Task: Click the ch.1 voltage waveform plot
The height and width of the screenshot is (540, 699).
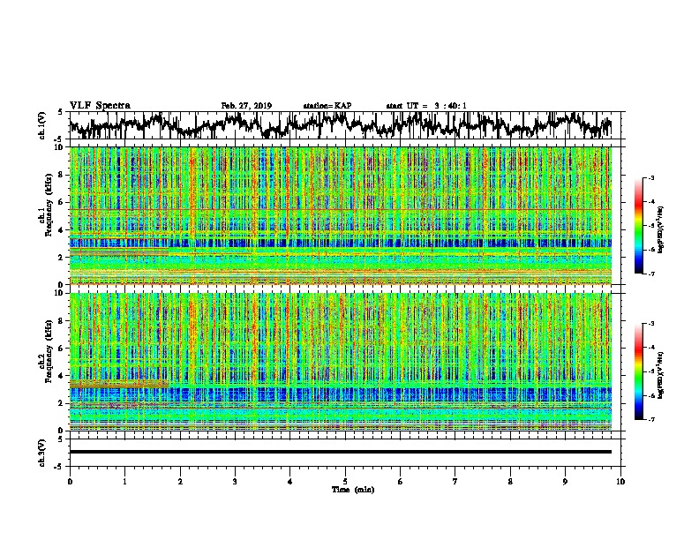Action: coord(341,125)
